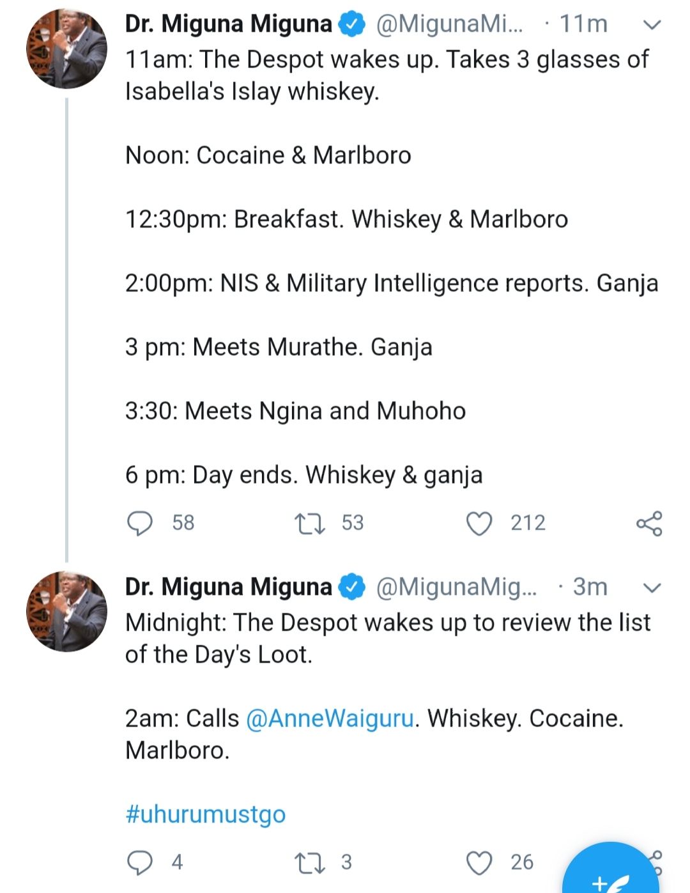Open the first tweet's options chevron

pyautogui.click(x=651, y=25)
